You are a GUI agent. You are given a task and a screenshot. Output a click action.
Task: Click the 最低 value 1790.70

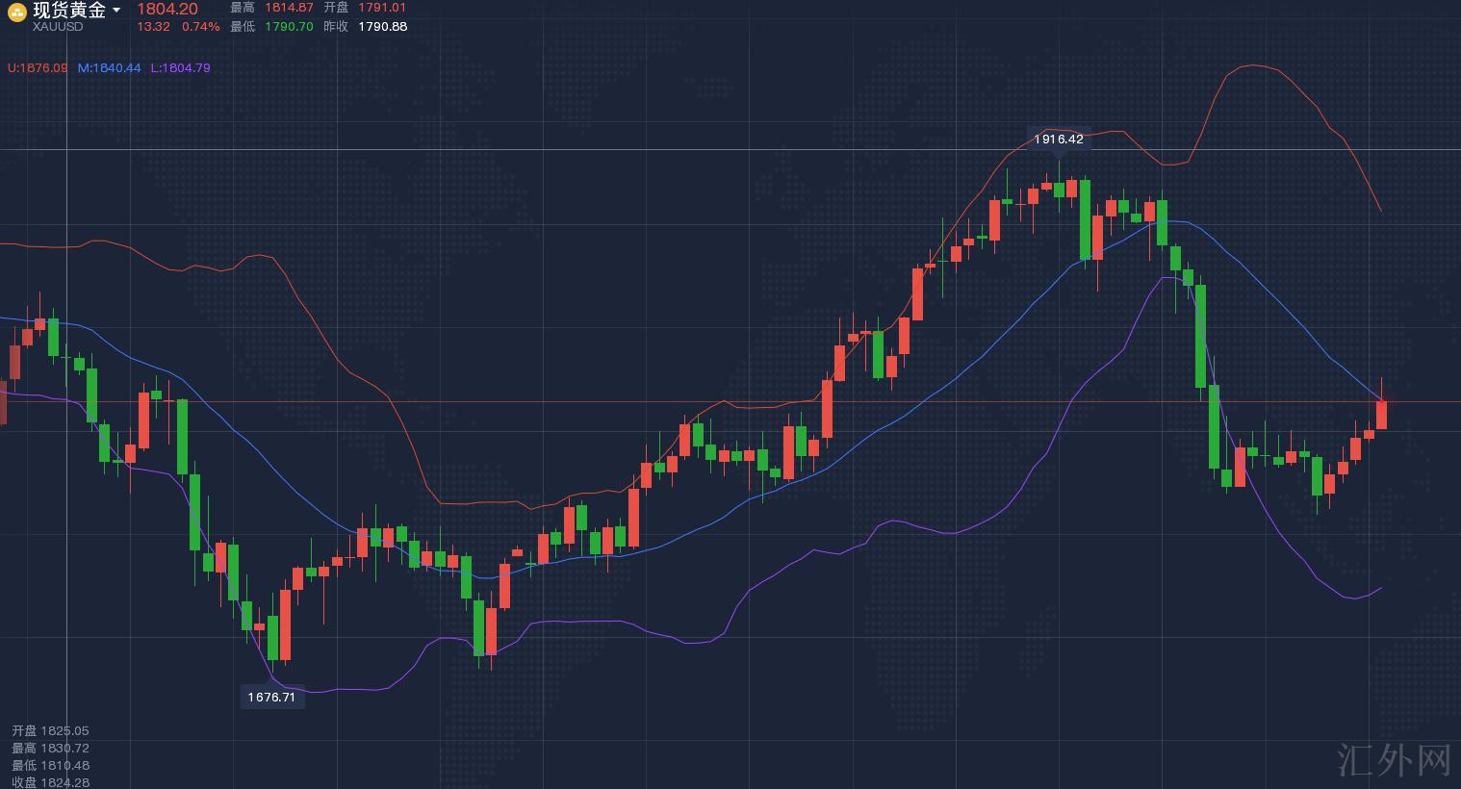tap(289, 27)
